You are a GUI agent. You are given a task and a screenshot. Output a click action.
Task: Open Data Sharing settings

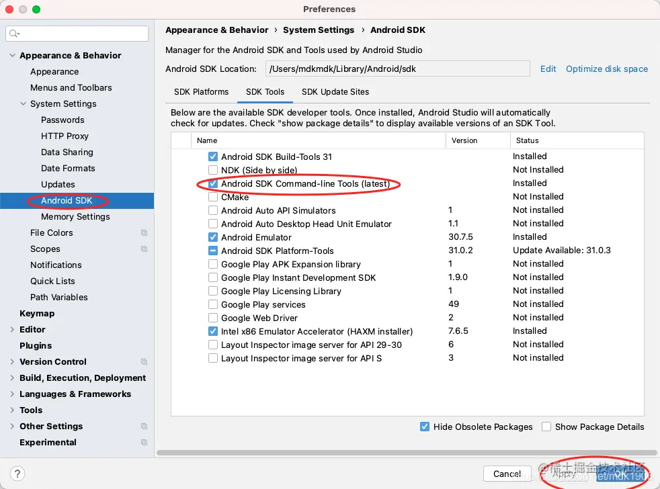(x=67, y=152)
